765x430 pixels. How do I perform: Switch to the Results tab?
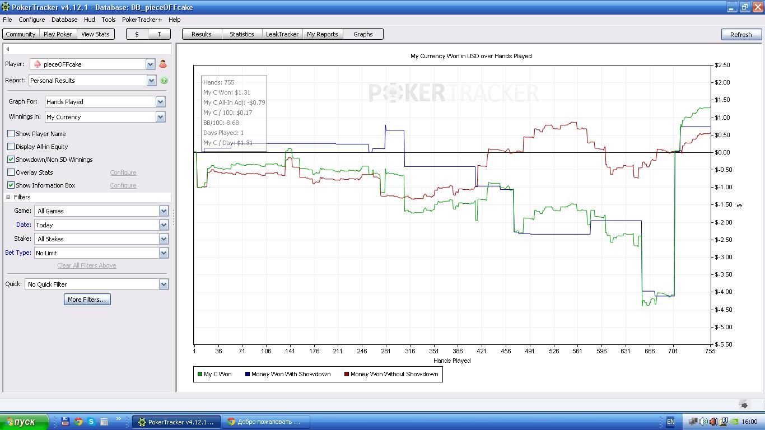[x=202, y=34]
